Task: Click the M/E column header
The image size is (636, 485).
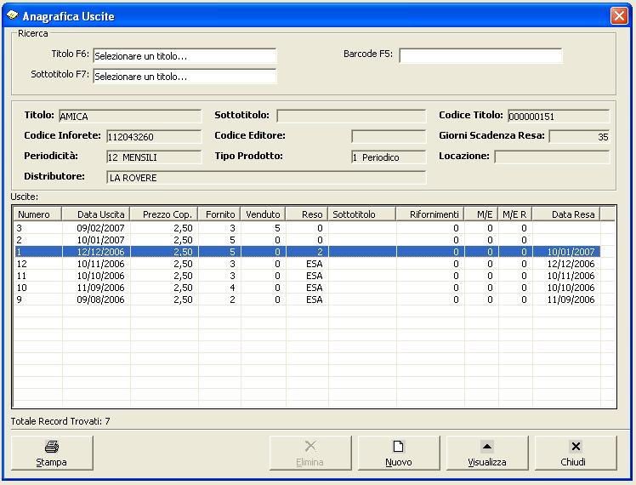Action: click(481, 214)
